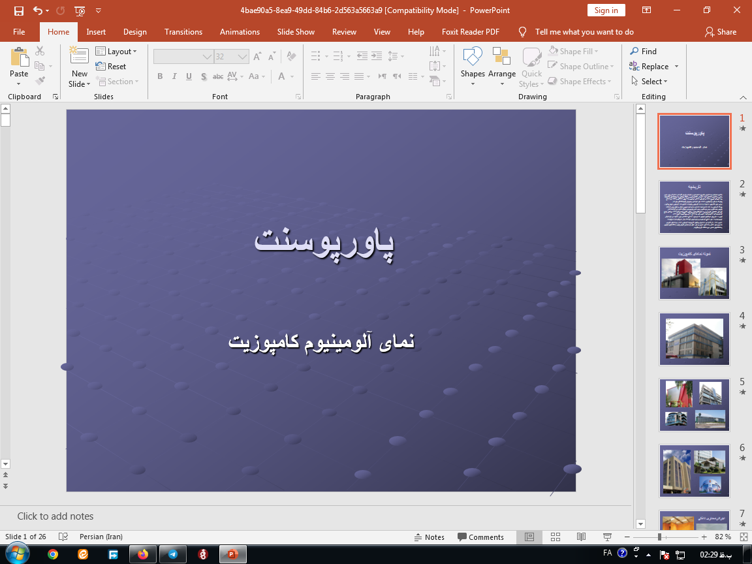Image resolution: width=752 pixels, height=564 pixels.
Task: Start Reading View from the status bar
Action: [x=581, y=537]
